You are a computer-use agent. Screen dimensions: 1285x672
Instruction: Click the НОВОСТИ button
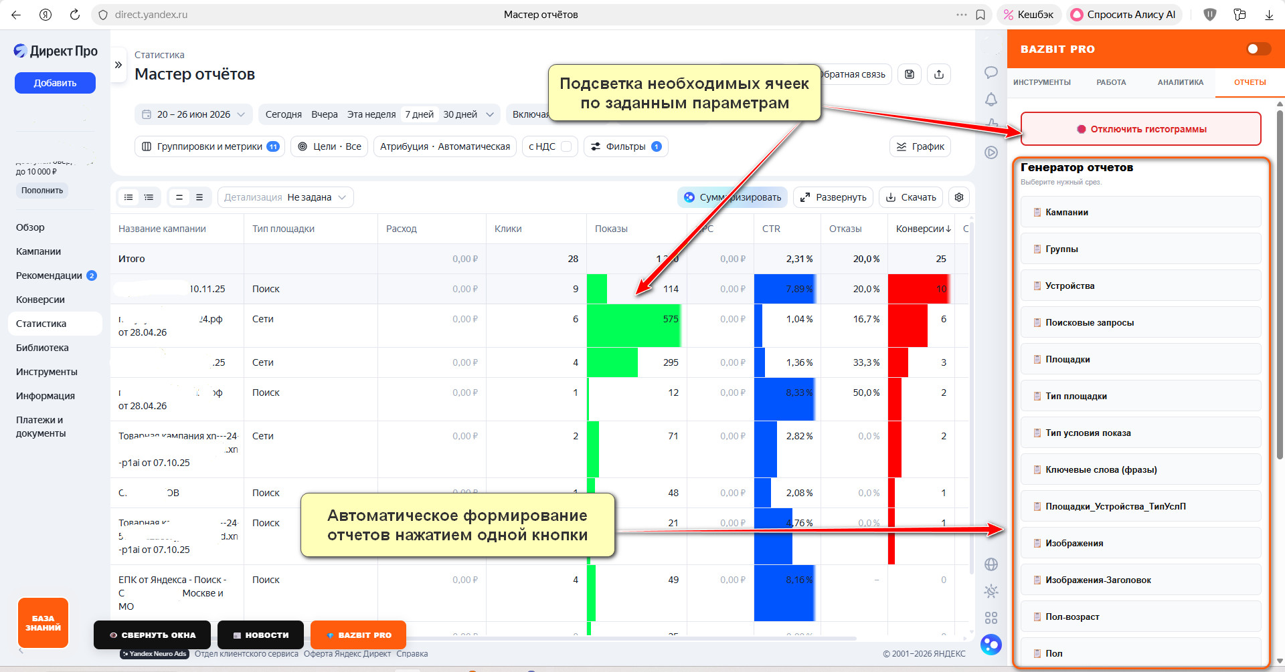260,635
